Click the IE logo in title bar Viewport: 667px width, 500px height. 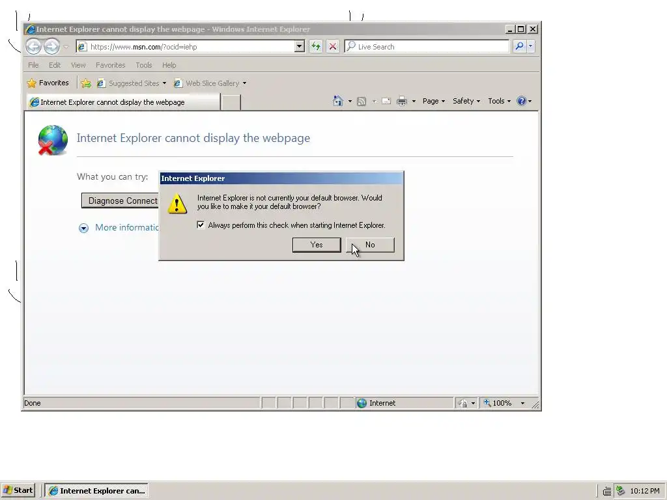[x=30, y=29]
